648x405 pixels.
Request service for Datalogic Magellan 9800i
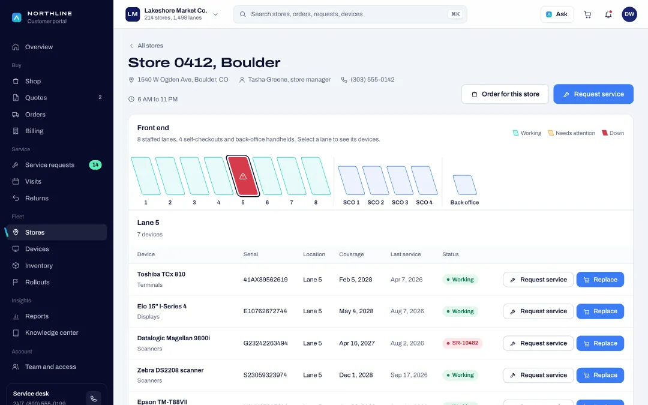coord(538,343)
